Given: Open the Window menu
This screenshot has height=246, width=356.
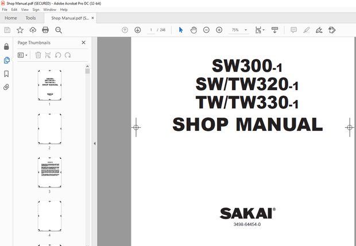Looking at the screenshot, I should (50, 10).
